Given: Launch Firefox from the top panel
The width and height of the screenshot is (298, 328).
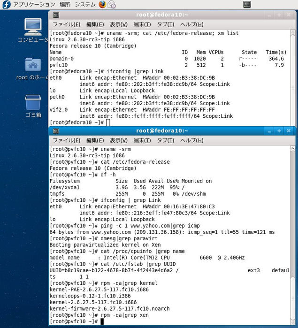Looking at the screenshot, I should 102,4.
